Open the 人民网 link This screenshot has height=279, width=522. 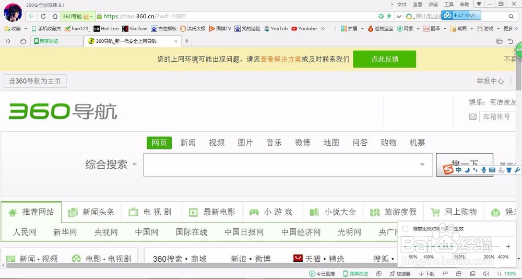coord(25,232)
